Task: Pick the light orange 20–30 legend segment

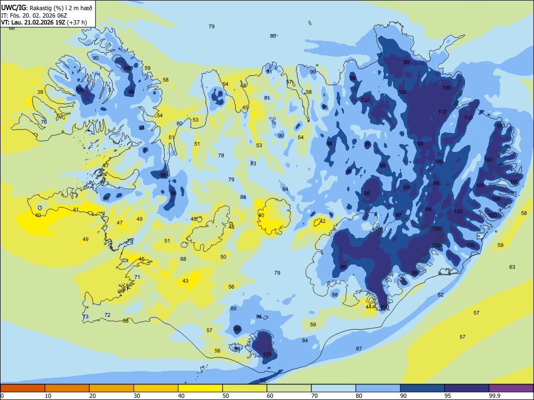Action: click(x=112, y=388)
